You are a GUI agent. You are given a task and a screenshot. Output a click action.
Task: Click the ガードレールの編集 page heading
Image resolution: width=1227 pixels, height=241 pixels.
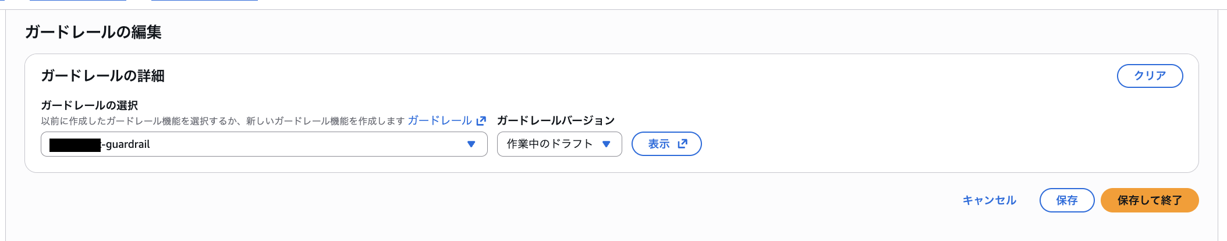pos(93,32)
